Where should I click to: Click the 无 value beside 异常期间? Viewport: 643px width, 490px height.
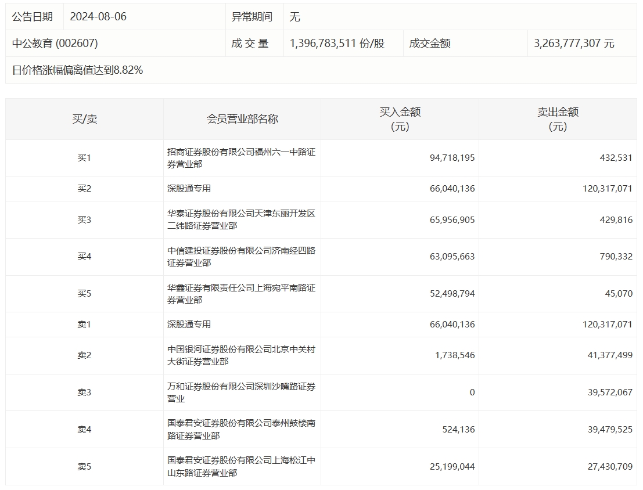(x=295, y=17)
